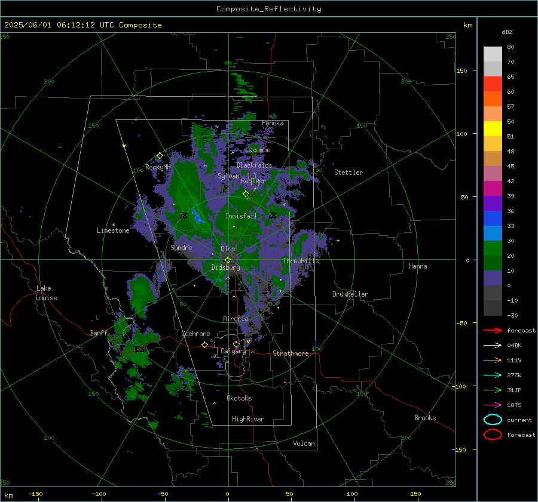Click the Drumheller city label
Image resolution: width=538 pixels, height=502 pixels.
point(350,294)
